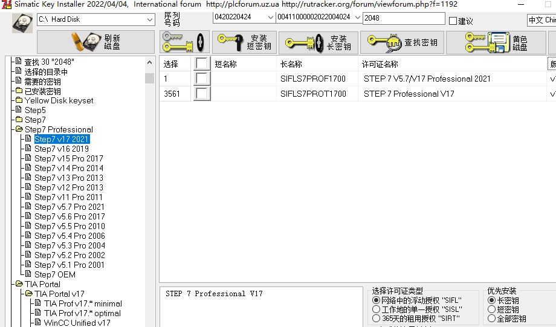The width and height of the screenshot is (556, 327).
Task: Click the yellow disk button (黄色磁盘)
Action: [x=496, y=42]
